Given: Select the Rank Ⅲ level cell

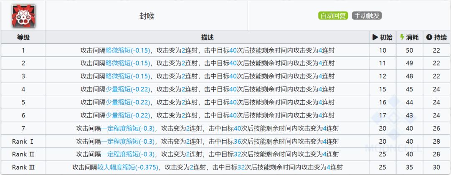Looking at the screenshot, I should click(x=23, y=167).
